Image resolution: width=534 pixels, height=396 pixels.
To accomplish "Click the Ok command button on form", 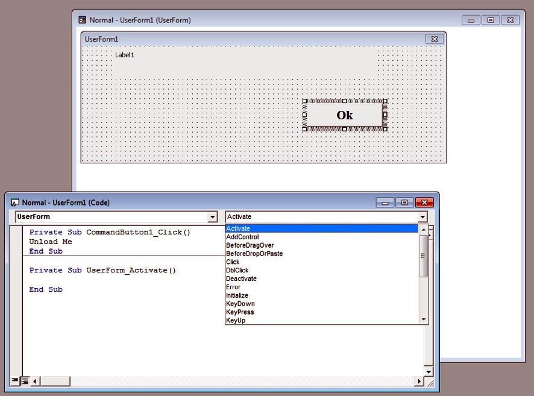I will coord(345,115).
